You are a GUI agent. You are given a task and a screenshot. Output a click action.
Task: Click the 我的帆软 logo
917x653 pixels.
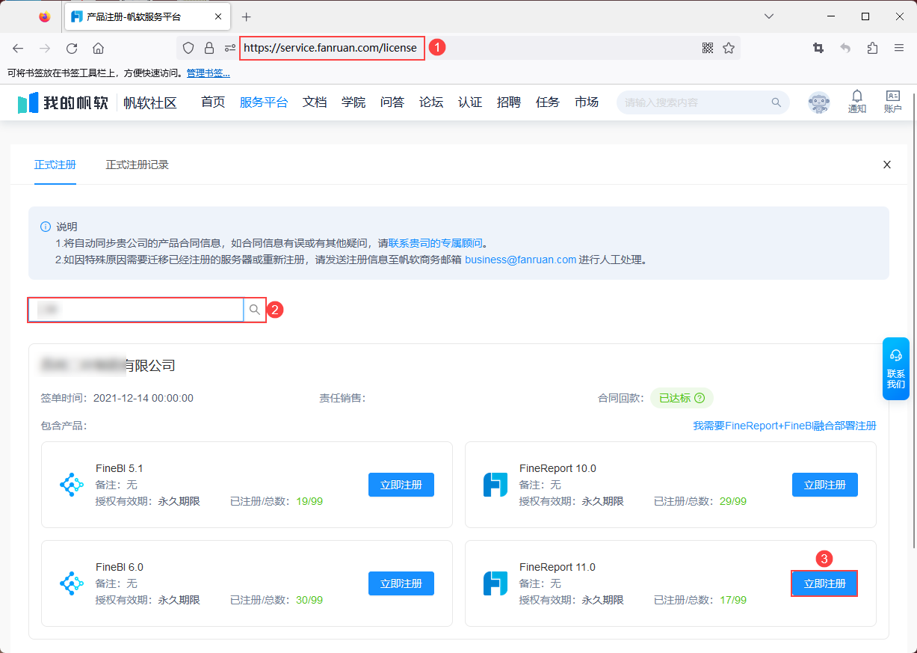(63, 103)
